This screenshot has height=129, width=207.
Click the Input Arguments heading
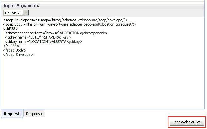21,6
